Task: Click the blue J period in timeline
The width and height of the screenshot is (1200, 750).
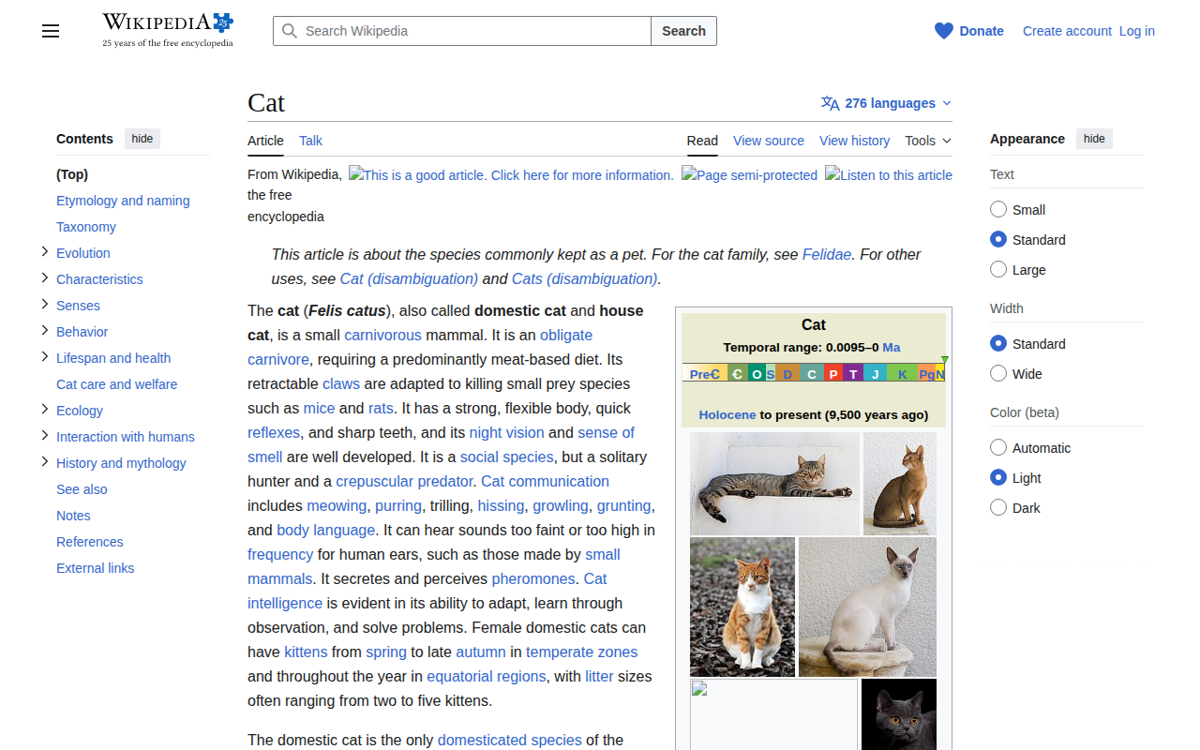Action: click(876, 374)
